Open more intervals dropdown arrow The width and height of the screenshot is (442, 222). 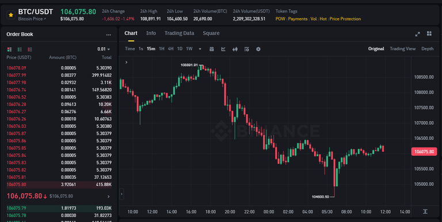tap(200, 49)
